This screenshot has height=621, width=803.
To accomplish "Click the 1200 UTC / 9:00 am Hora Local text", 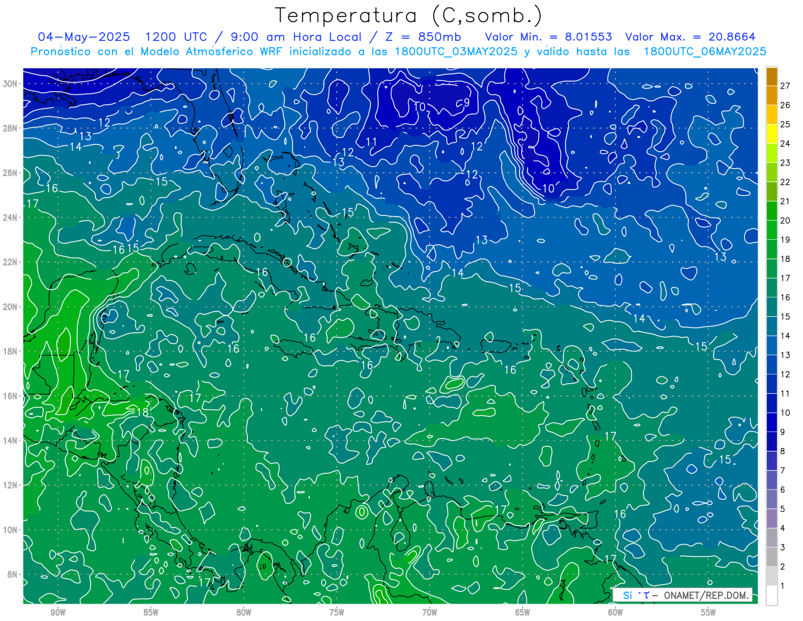I will pyautogui.click(x=254, y=37).
